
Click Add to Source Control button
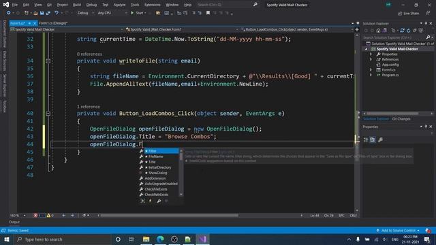(399, 231)
